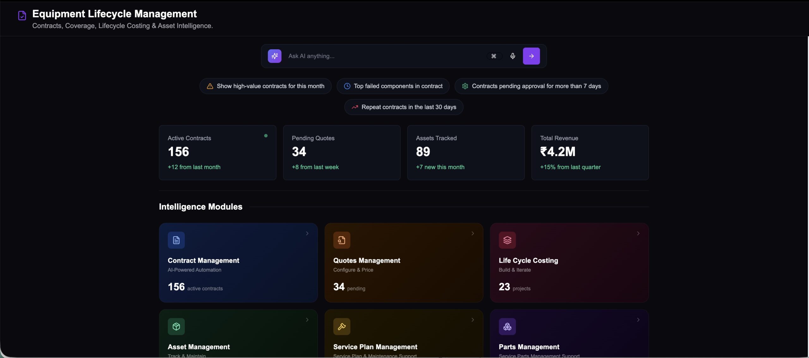Activate voice input with the microphone icon

tap(512, 56)
